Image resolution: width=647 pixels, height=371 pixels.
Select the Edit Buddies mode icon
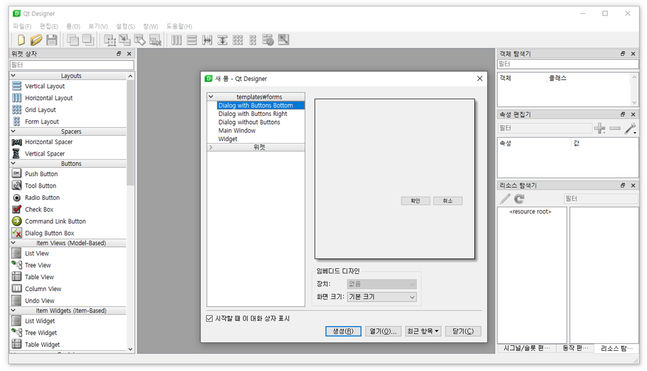[x=140, y=40]
